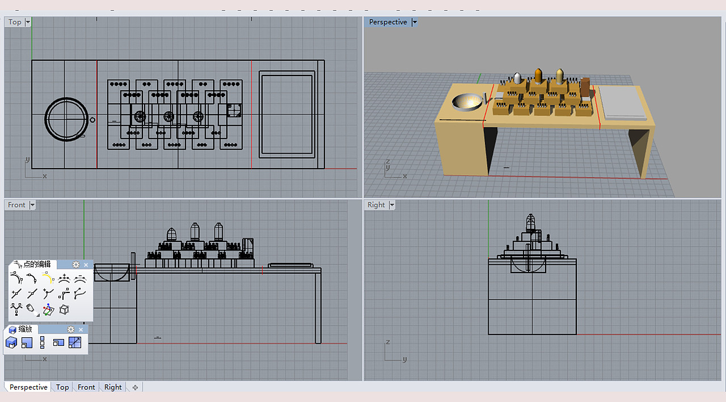Switch to the Right tab at bottom
The width and height of the screenshot is (726, 402).
[113, 387]
